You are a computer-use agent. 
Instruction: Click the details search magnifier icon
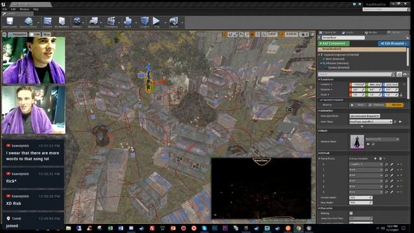pyautogui.click(x=393, y=74)
